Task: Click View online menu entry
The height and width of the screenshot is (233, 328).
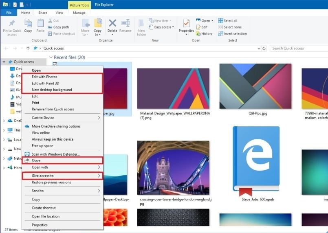Action: pos(63,133)
